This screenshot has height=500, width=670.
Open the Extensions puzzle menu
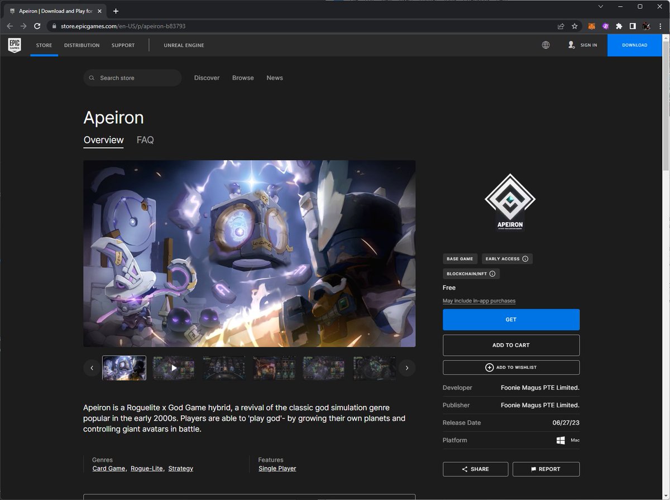click(619, 26)
